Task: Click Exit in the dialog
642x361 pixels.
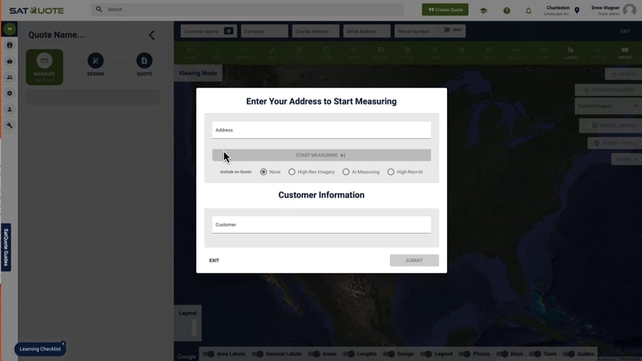Action: click(214, 260)
